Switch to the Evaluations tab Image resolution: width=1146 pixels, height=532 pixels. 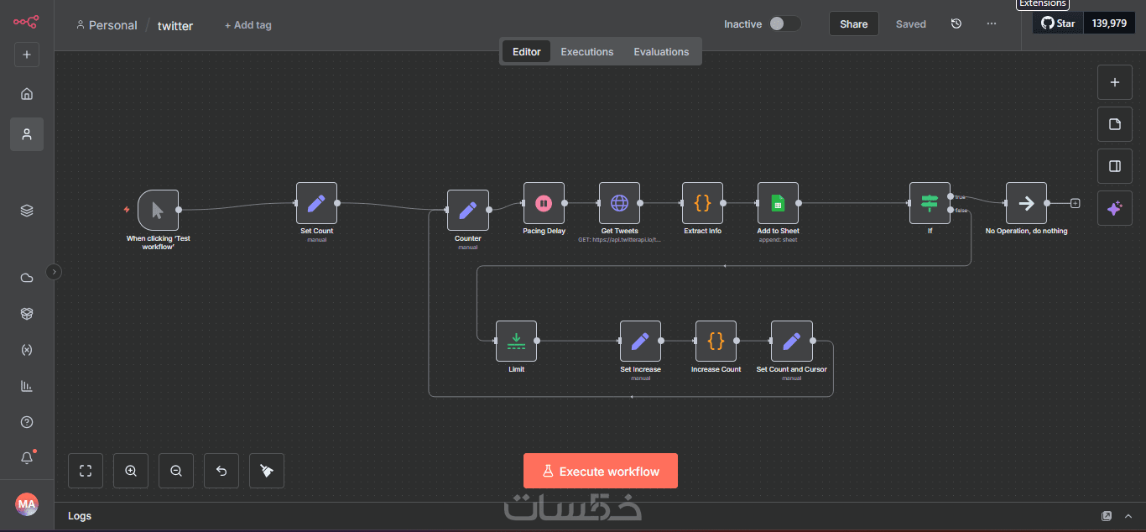coord(661,52)
